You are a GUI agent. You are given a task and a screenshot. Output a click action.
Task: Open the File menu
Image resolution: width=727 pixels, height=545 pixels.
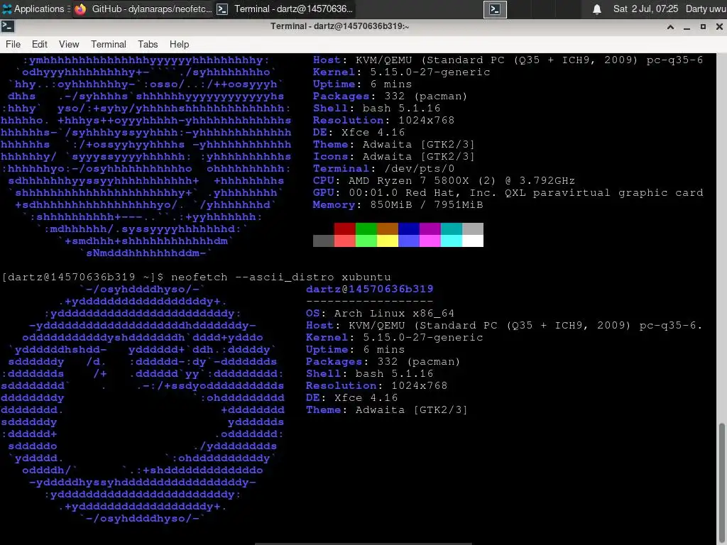pyautogui.click(x=13, y=44)
